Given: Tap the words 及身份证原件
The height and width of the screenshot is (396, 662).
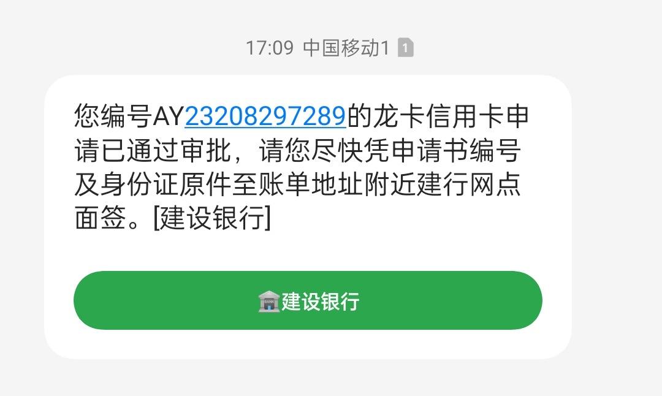Looking at the screenshot, I should pos(153,185).
